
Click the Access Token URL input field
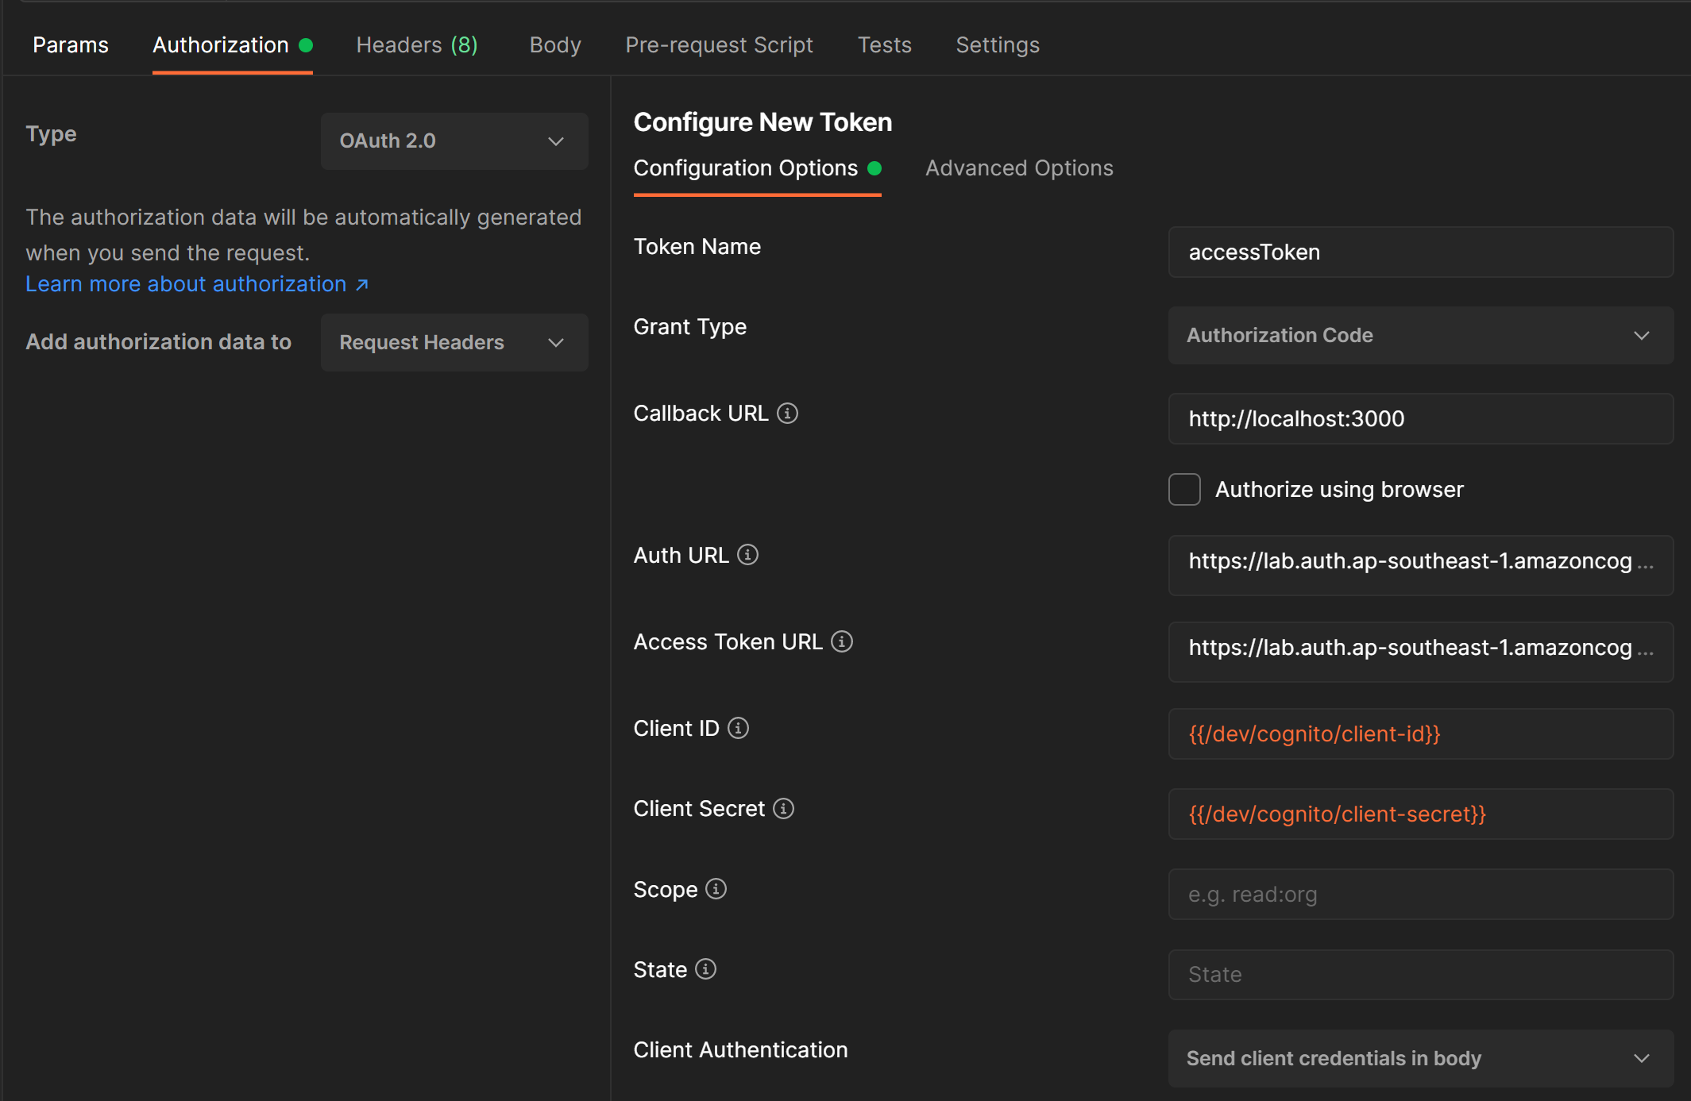(1421, 653)
